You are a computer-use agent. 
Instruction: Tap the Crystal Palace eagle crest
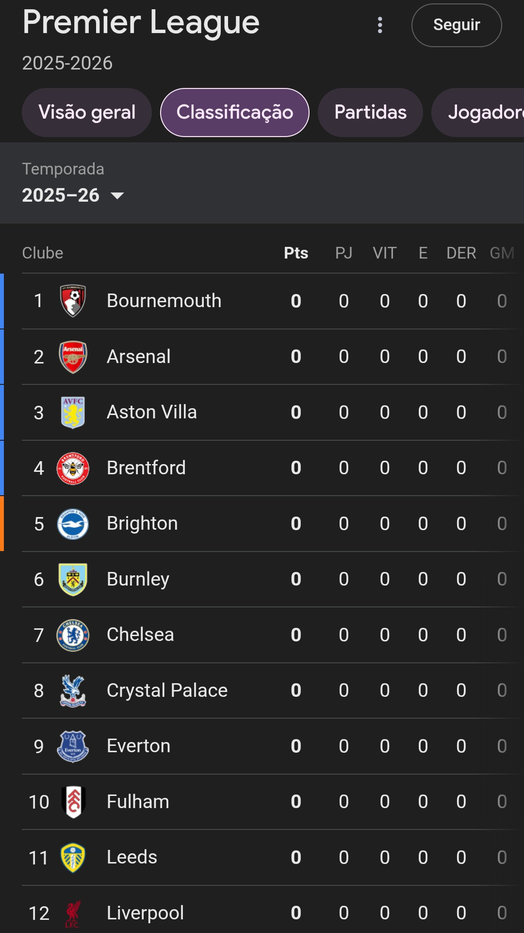(73, 691)
